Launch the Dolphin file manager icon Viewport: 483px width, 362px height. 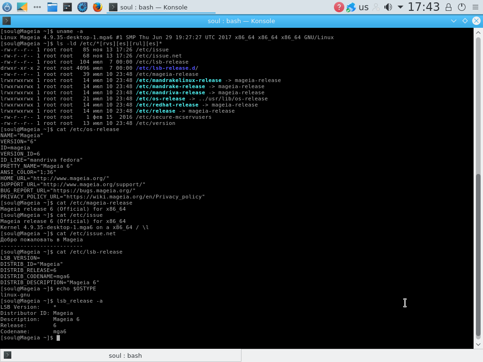(x=52, y=7)
